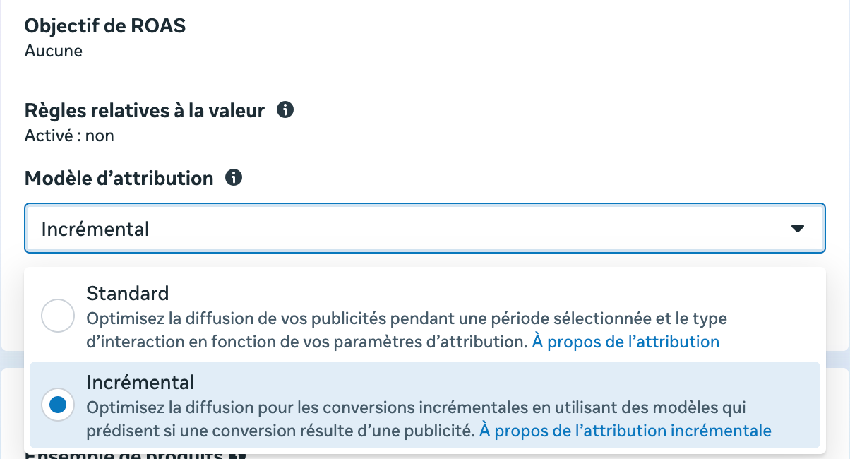Choose the Incrémental option title in list
This screenshot has width=850, height=459.
(x=140, y=382)
